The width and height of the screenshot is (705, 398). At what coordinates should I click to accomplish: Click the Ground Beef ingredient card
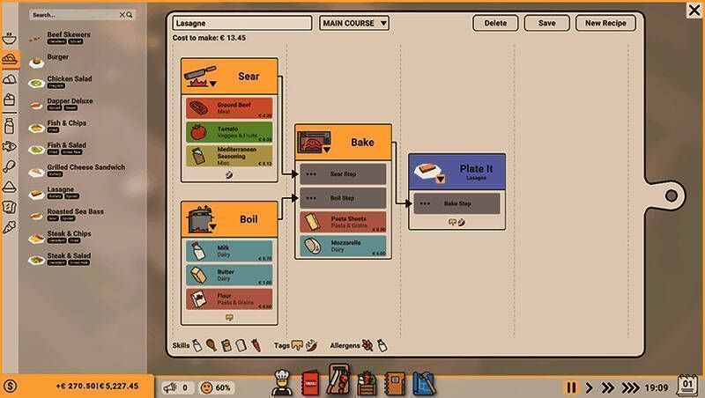click(229, 108)
